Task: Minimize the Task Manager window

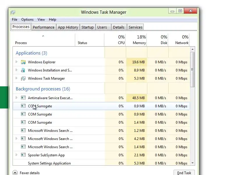Action: [172, 11]
